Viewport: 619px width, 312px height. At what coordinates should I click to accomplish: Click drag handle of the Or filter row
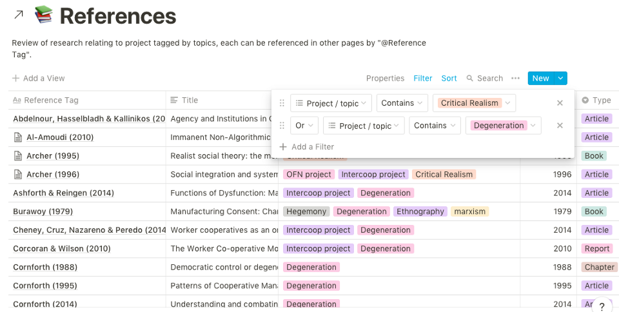(x=282, y=126)
